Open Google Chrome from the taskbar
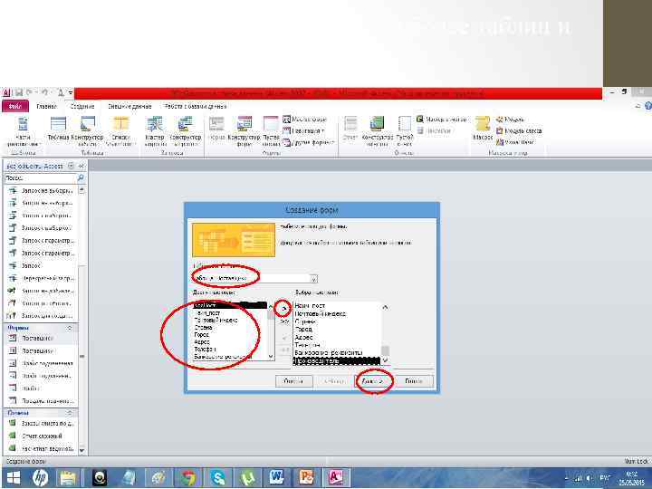Image resolution: width=652 pixels, height=489 pixels. click(x=188, y=477)
